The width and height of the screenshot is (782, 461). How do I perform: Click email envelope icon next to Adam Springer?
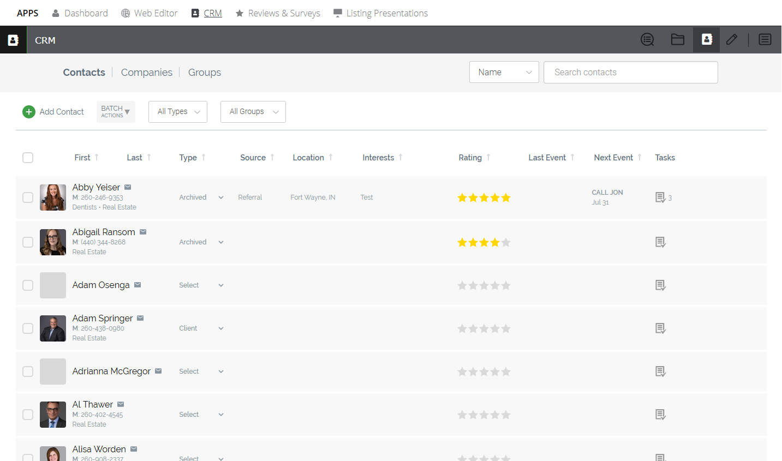pos(140,318)
